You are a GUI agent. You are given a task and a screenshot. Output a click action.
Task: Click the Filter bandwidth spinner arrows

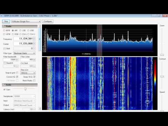[x=17, y=59]
